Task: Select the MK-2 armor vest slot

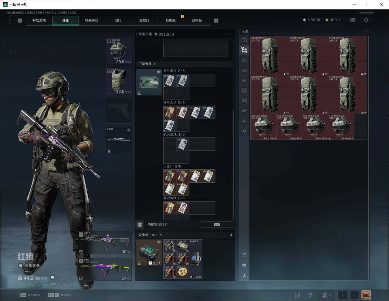Action: click(x=119, y=81)
